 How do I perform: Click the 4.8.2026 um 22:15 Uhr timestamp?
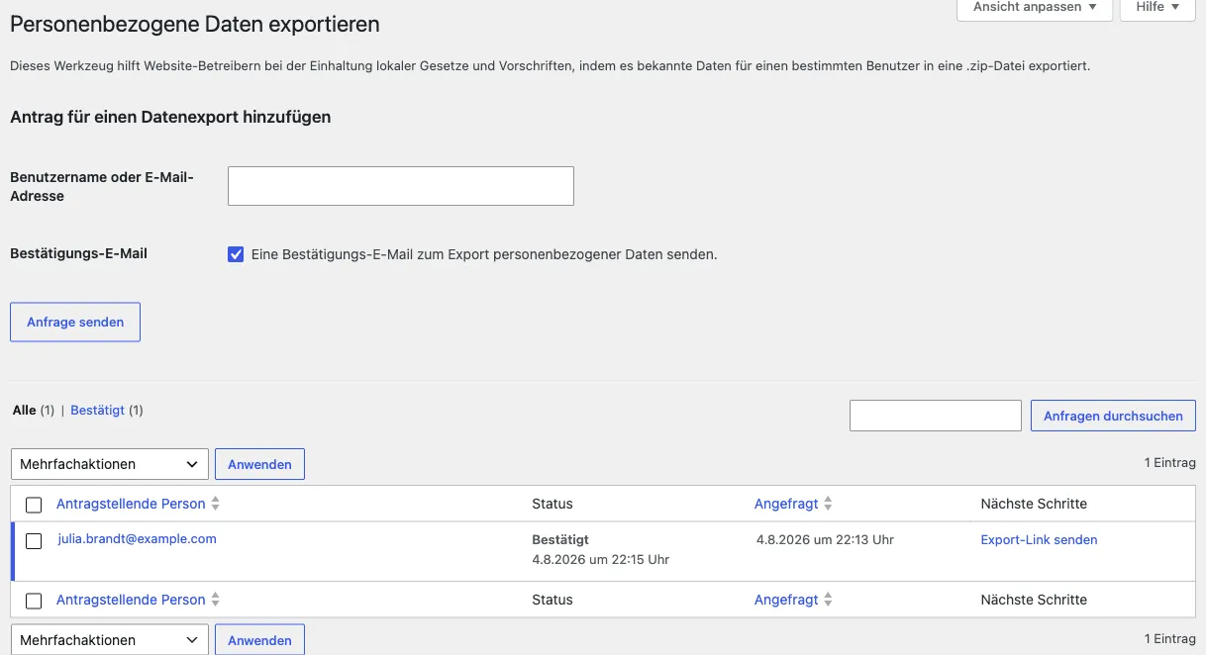point(601,560)
